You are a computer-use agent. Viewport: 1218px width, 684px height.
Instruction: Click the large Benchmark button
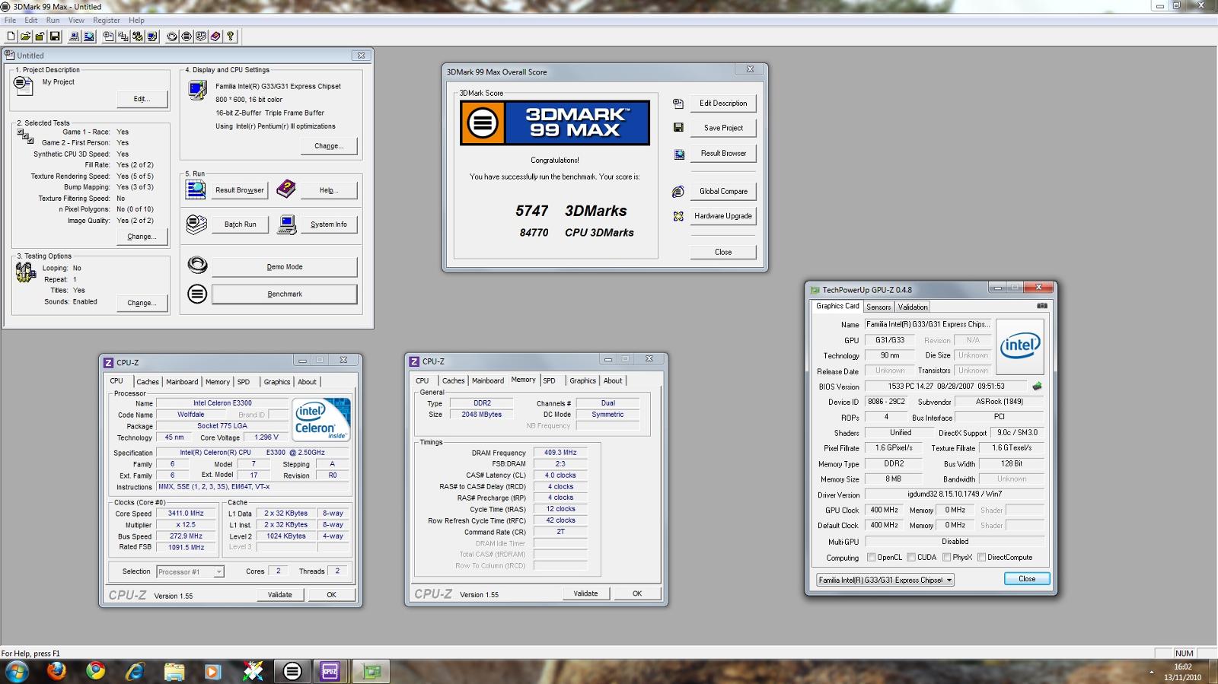click(285, 294)
